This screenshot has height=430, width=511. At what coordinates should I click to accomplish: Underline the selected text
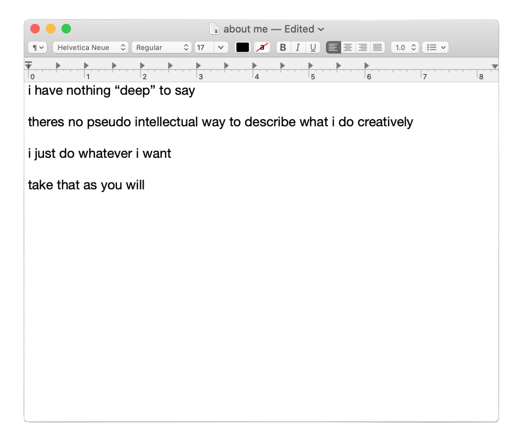click(313, 47)
